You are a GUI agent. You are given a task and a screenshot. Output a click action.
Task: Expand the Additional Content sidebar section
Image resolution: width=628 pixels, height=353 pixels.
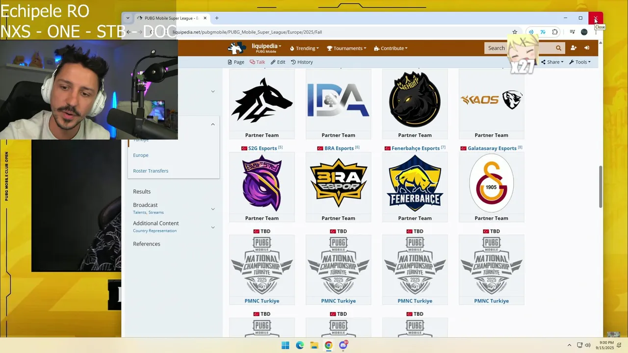[213, 227]
